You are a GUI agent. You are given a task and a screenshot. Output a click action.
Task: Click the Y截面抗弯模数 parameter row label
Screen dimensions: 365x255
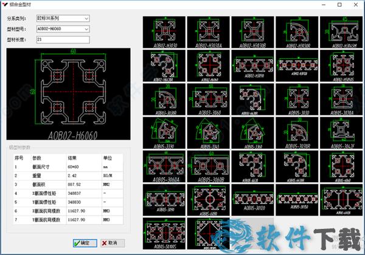click(46, 220)
